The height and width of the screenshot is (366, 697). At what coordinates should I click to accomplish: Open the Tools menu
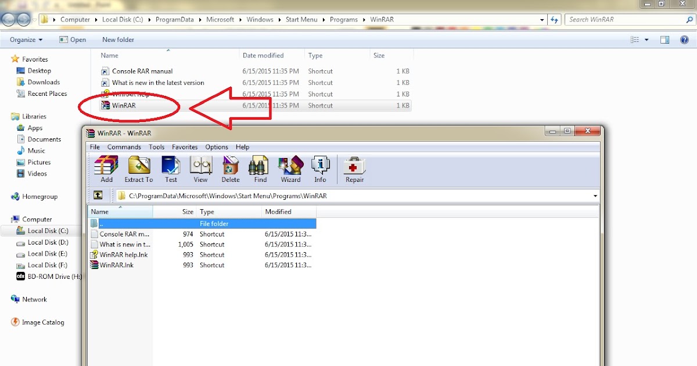157,147
